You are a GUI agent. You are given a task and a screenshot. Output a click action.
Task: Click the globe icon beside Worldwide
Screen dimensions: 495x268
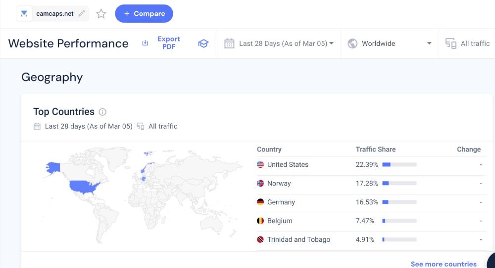click(x=352, y=43)
